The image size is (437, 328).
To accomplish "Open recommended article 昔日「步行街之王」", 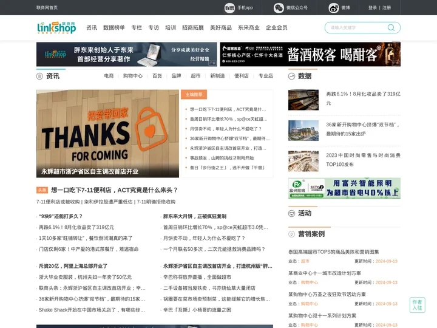I will (x=227, y=168).
